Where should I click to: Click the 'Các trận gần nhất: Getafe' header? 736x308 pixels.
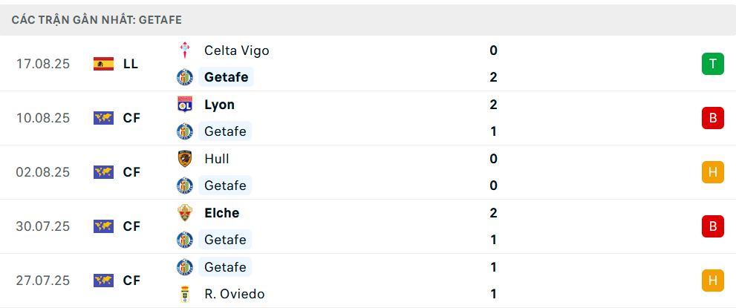point(97,20)
